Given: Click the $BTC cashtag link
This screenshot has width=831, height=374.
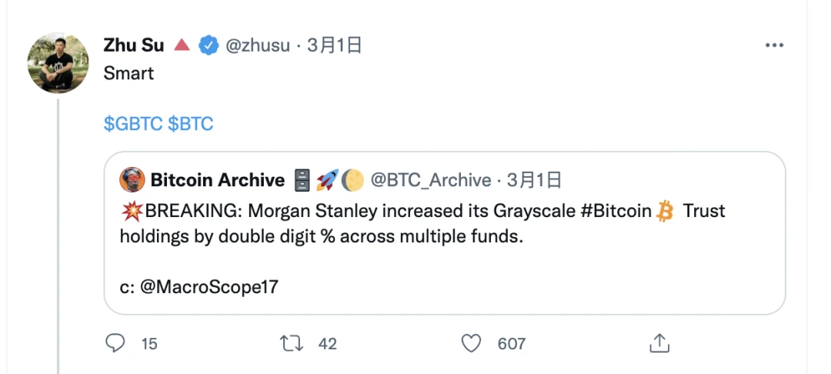Looking at the screenshot, I should [x=190, y=124].
